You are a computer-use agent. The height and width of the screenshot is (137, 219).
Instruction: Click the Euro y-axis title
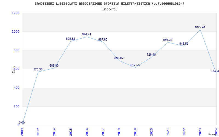(13, 69)
